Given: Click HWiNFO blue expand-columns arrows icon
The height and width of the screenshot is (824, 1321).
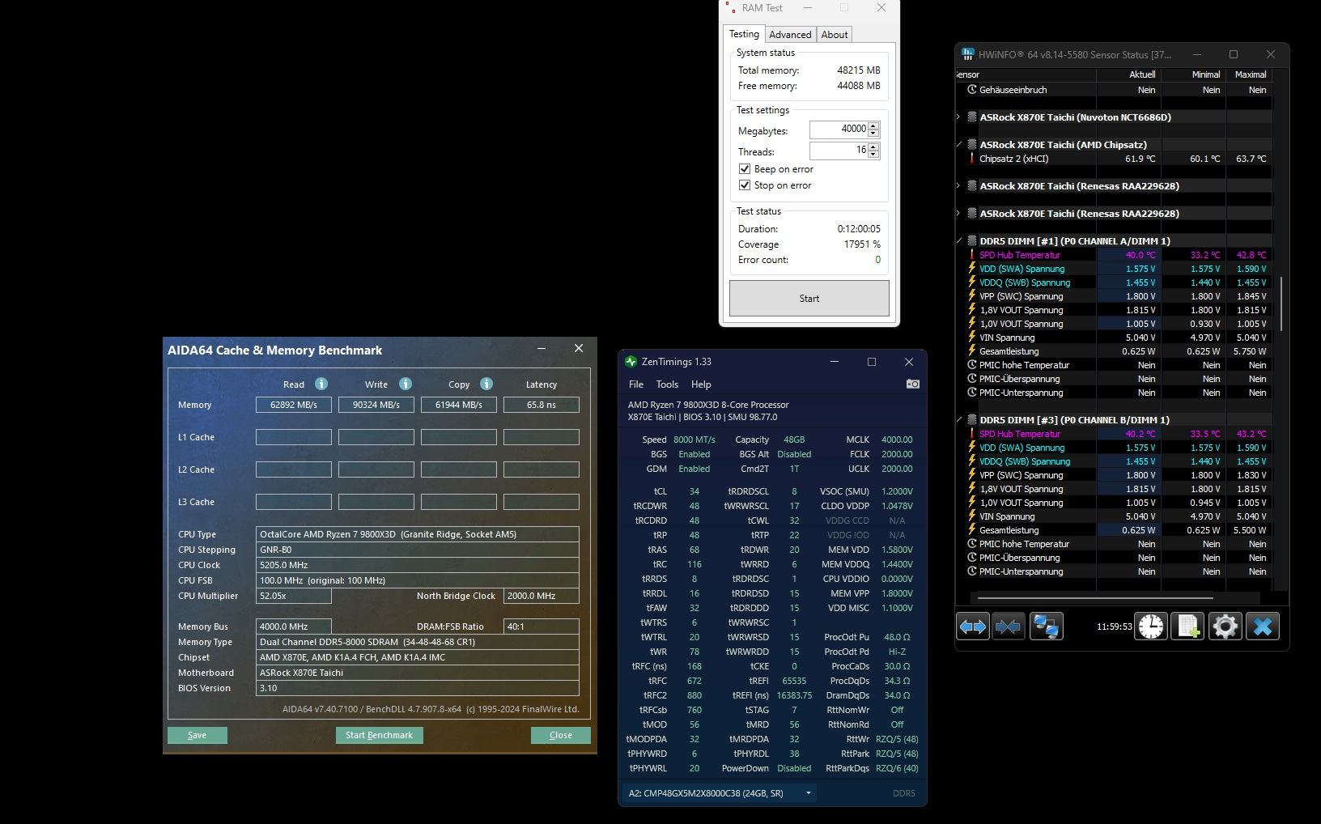Looking at the screenshot, I should tap(972, 626).
